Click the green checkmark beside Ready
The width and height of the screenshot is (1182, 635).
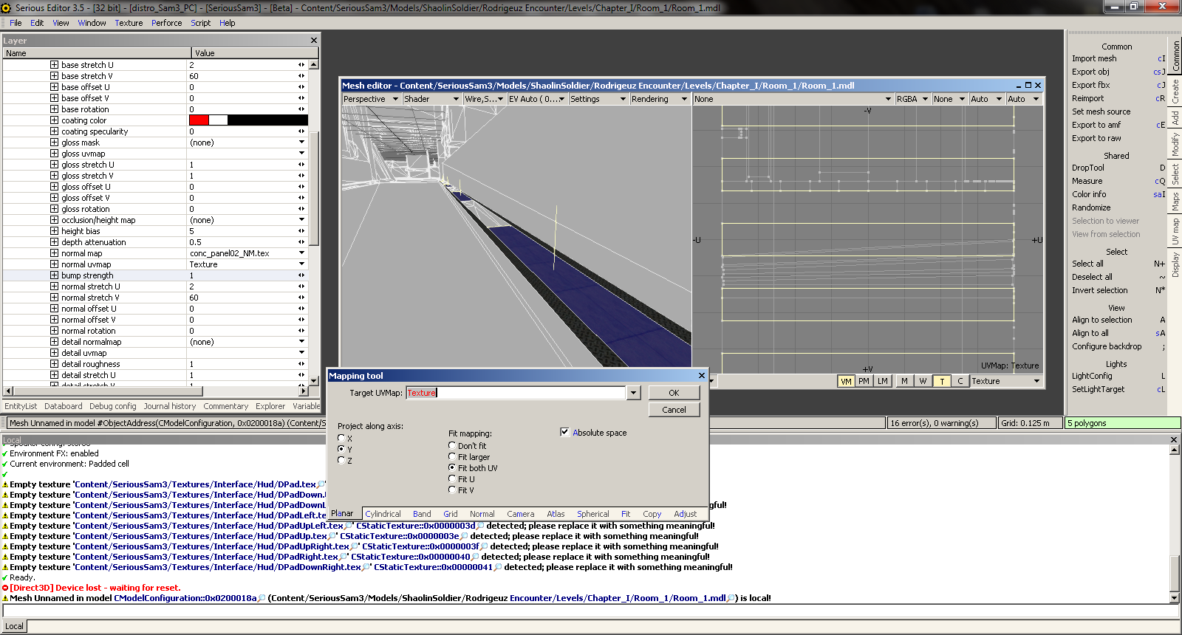click(5, 577)
